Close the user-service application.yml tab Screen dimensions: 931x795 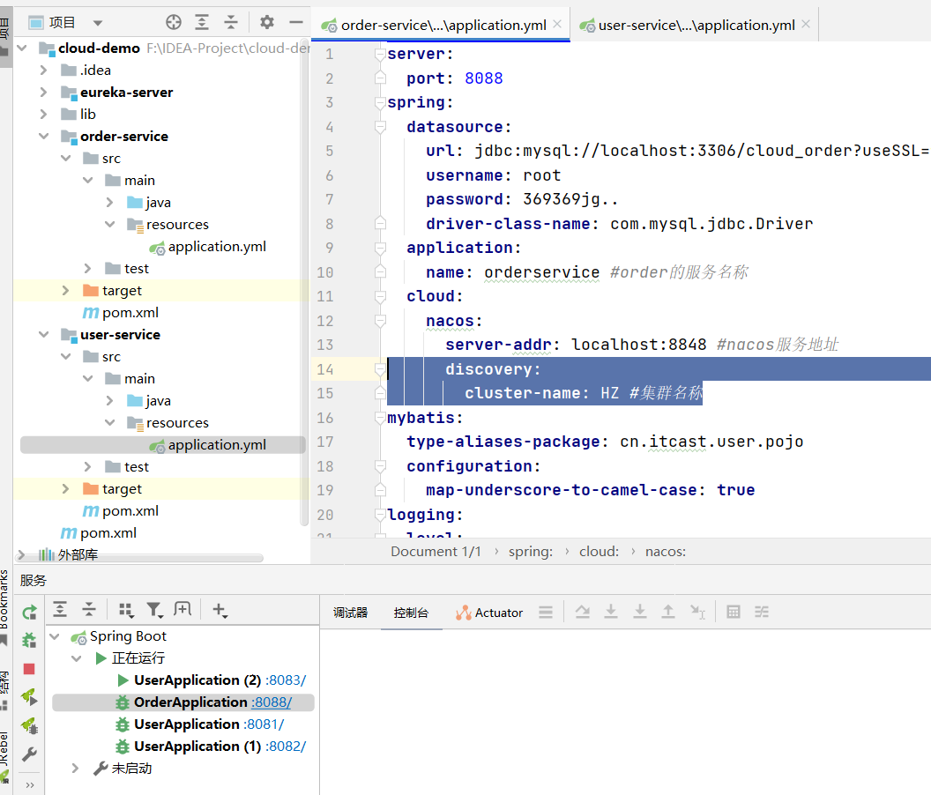click(805, 25)
